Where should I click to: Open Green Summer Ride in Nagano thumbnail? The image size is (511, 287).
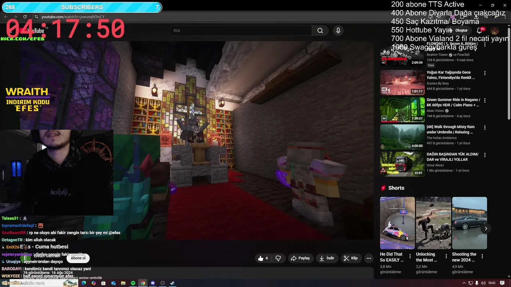[x=402, y=110]
